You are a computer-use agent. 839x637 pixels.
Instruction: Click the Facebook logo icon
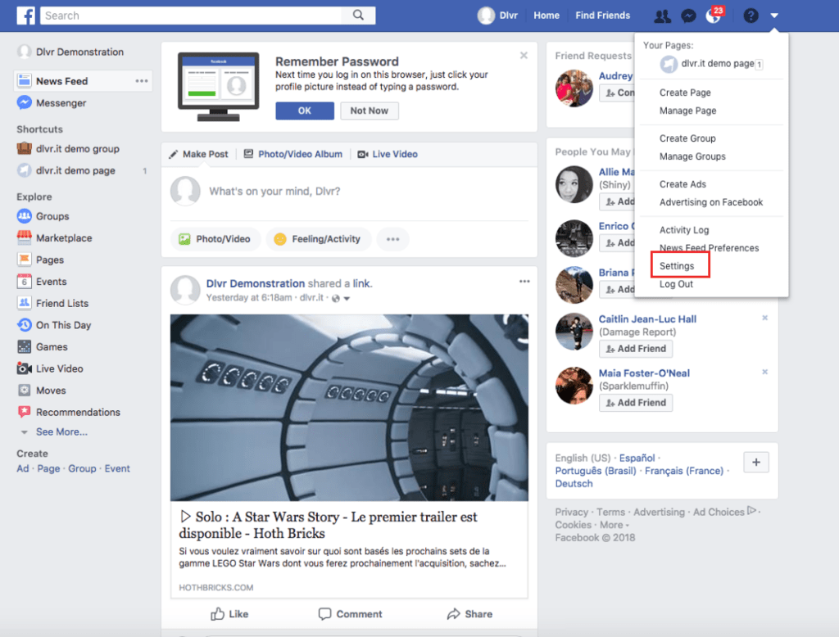(25, 16)
